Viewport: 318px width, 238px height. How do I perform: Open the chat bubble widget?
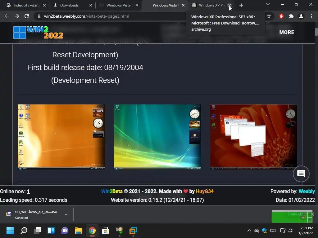pos(301,174)
